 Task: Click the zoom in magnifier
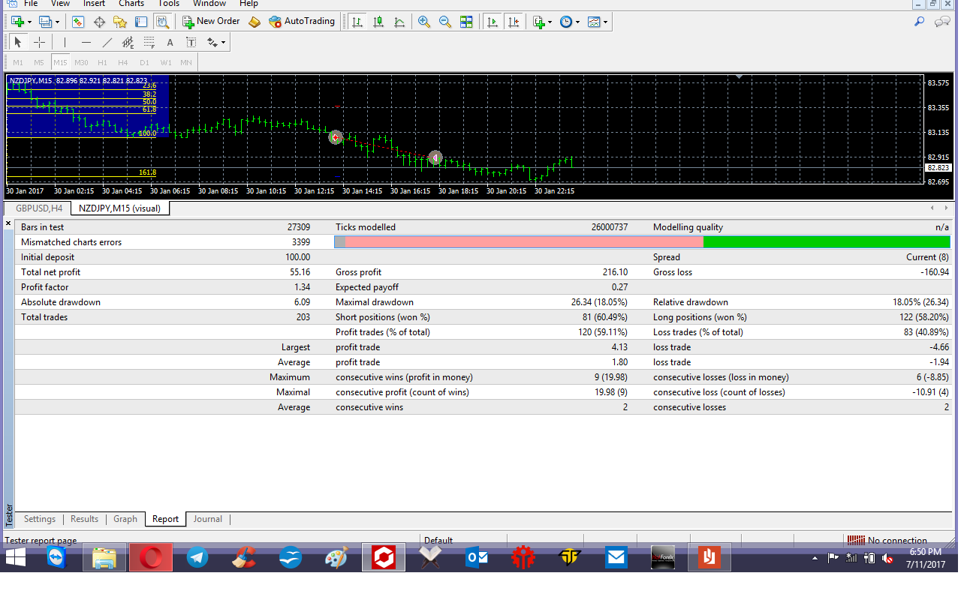click(424, 22)
